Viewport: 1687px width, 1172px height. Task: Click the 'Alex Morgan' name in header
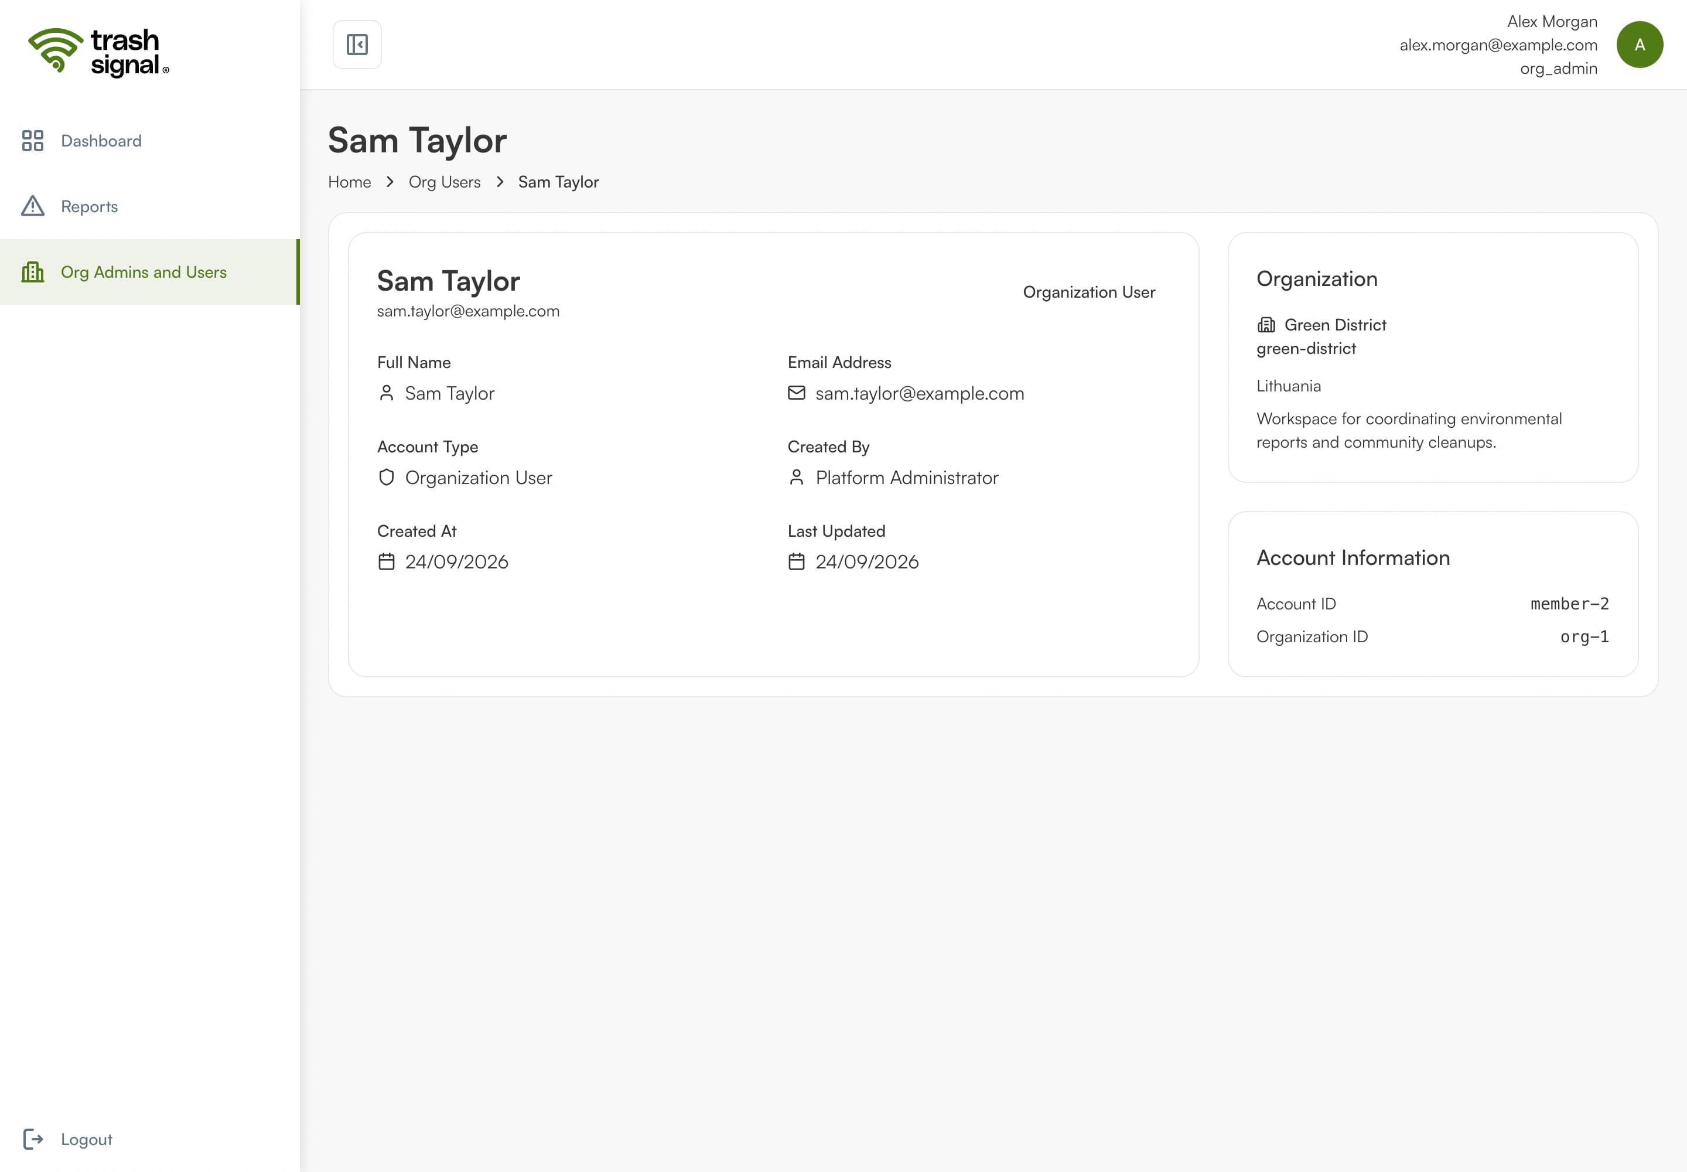click(1552, 21)
